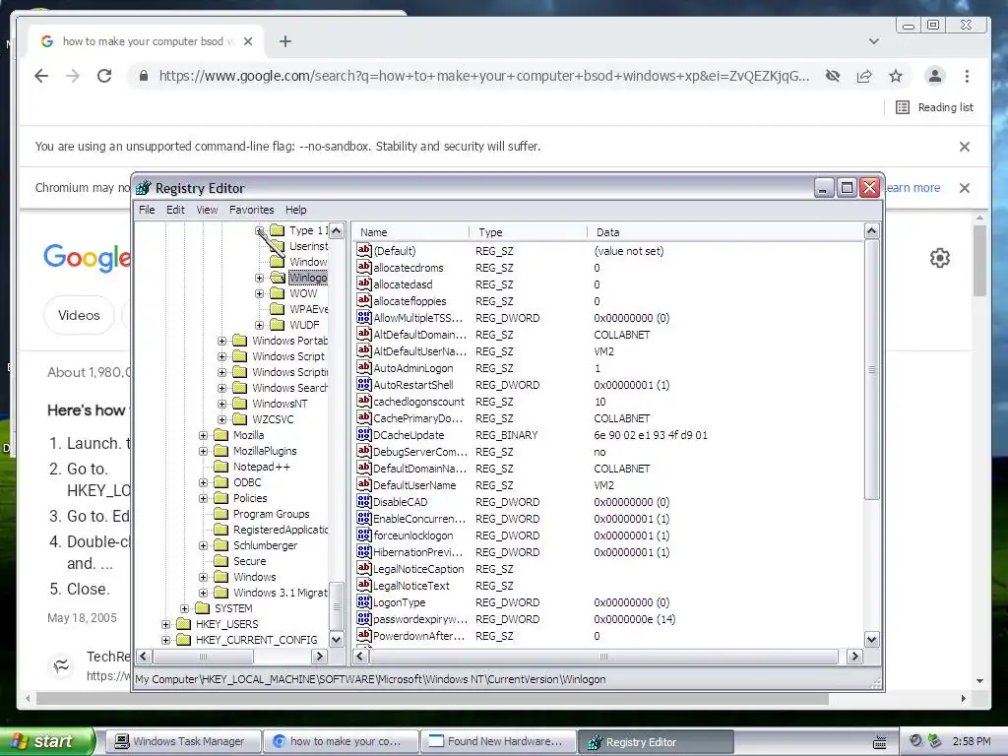The image size is (1008, 756).
Task: Expand the SYSTEM hive
Action: [x=184, y=608]
